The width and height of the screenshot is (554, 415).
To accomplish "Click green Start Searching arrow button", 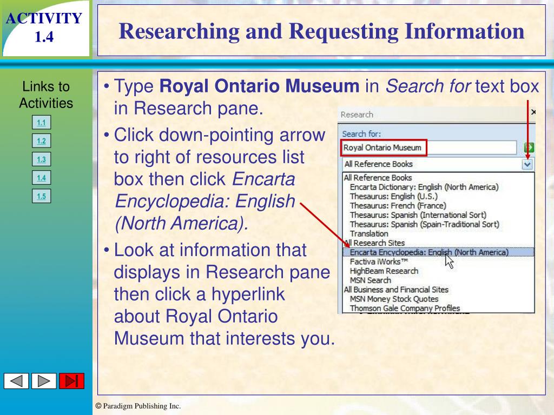I will [x=529, y=148].
